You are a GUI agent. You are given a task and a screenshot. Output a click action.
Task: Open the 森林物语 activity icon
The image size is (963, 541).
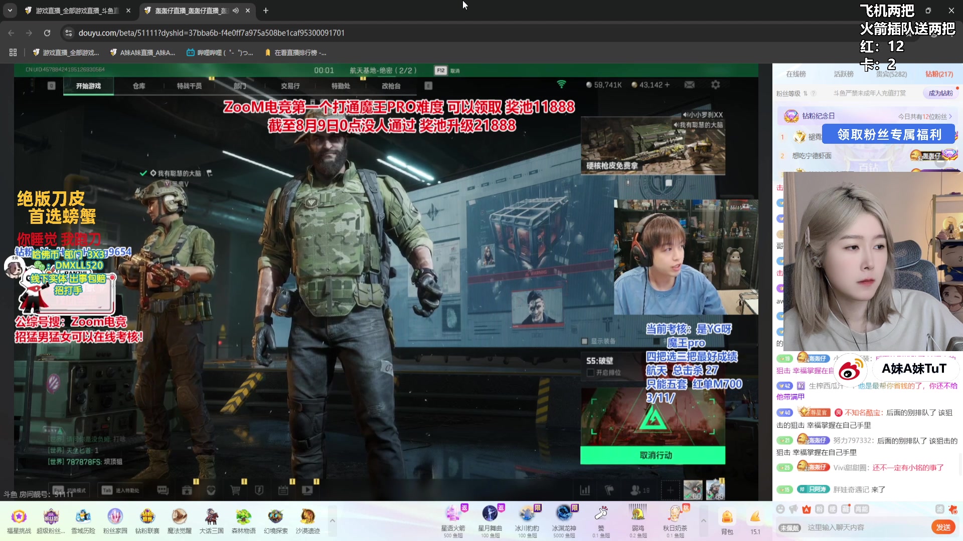click(243, 521)
